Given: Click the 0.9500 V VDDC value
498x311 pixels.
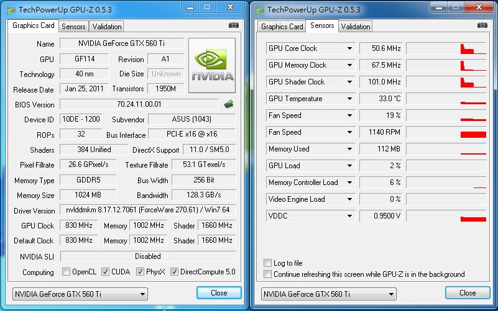Looking at the screenshot, I should click(380, 216).
